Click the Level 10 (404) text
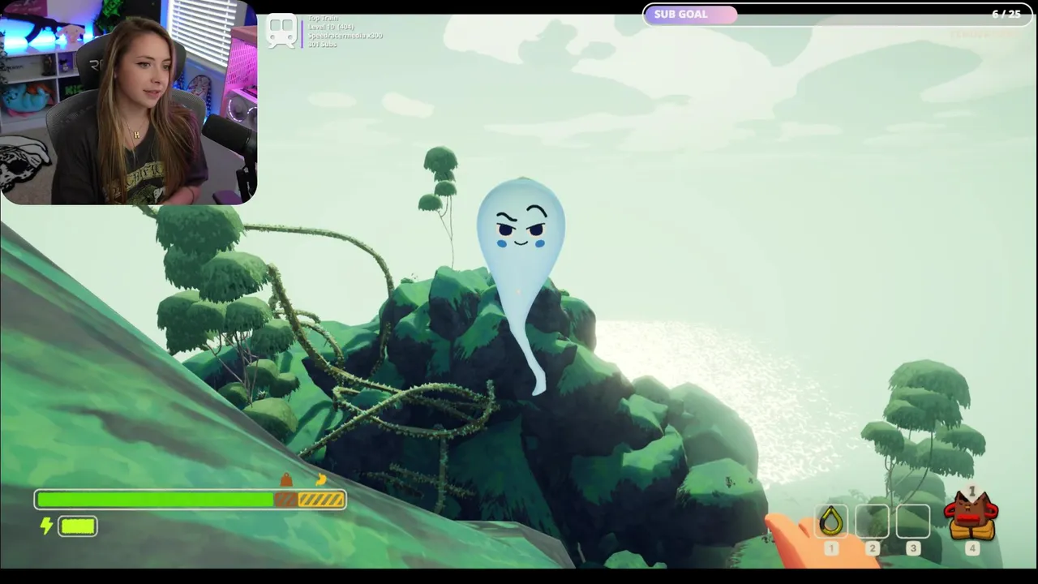 click(x=331, y=27)
